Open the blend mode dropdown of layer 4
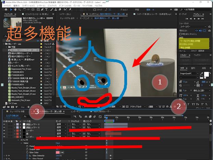Viewport: 213px width, 160px height. point(61,124)
